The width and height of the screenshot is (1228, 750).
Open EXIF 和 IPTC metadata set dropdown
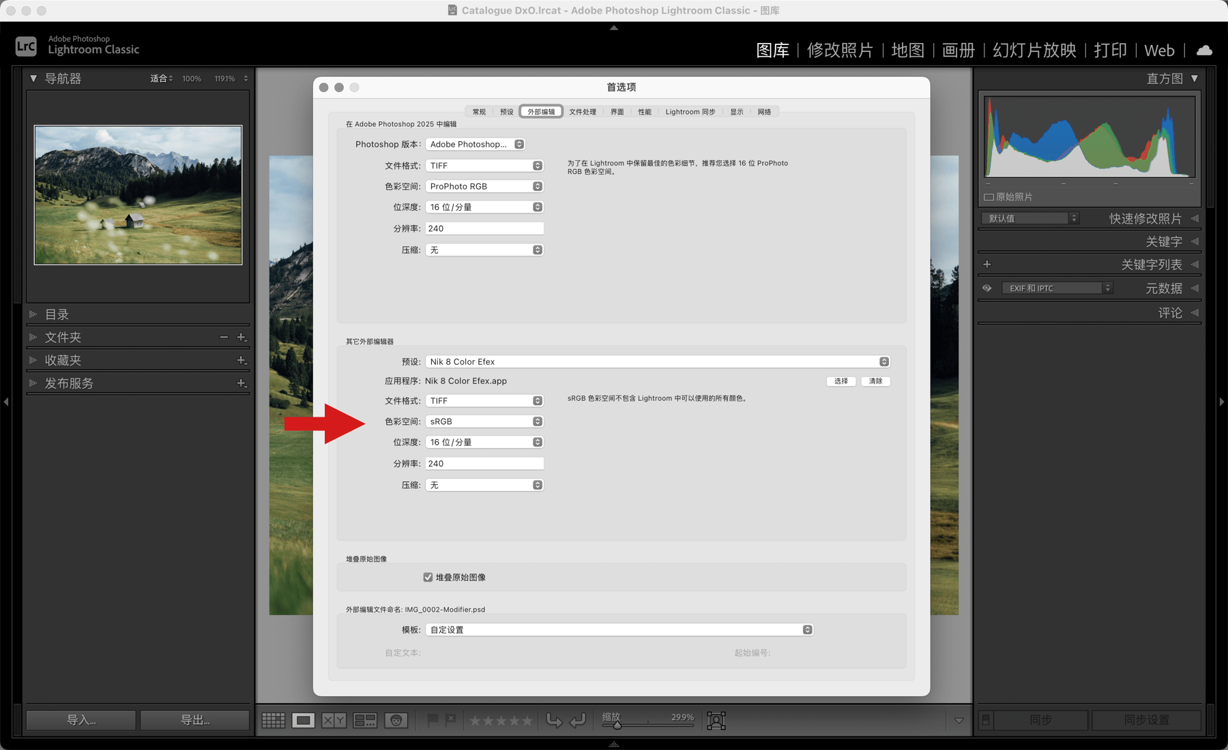1057,288
